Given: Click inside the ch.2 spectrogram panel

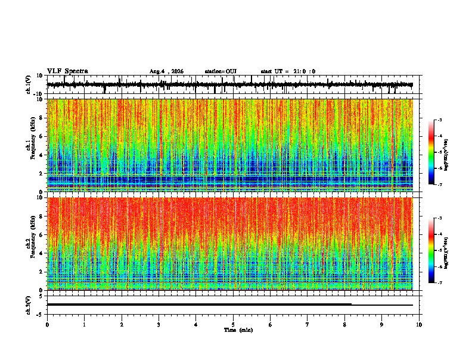Looking at the screenshot, I should pyautogui.click(x=230, y=244).
